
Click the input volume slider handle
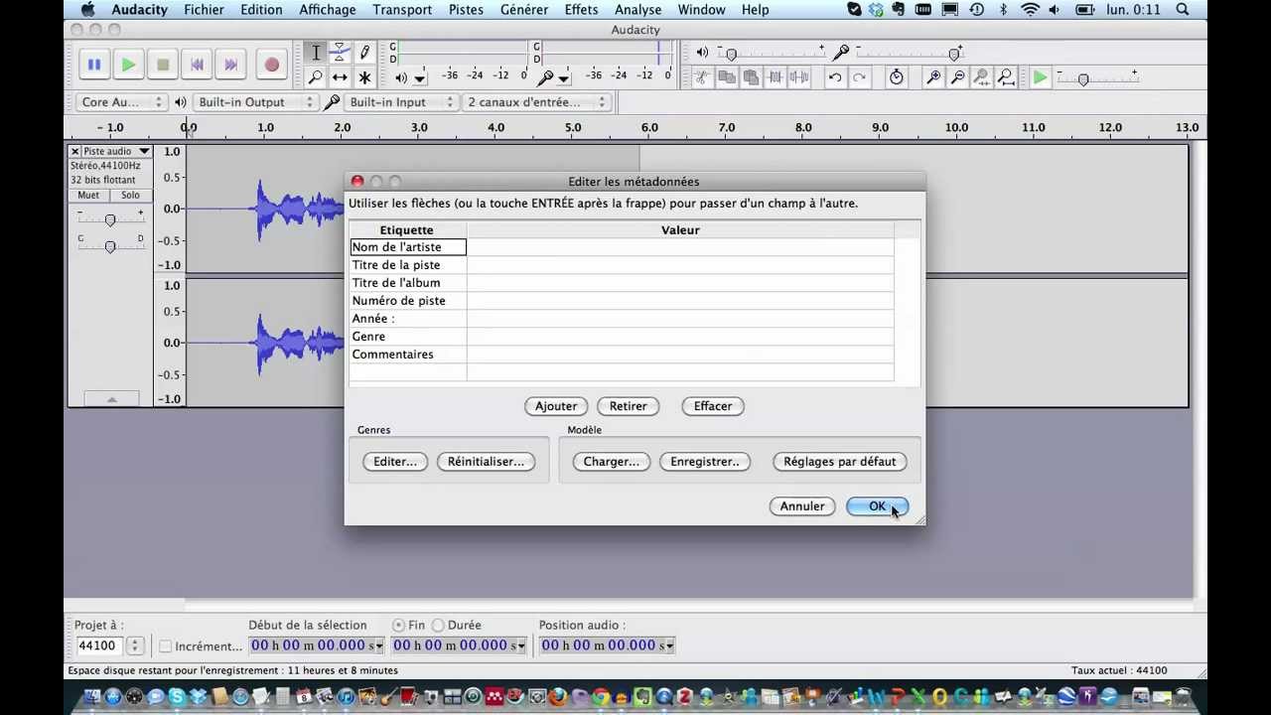(953, 55)
